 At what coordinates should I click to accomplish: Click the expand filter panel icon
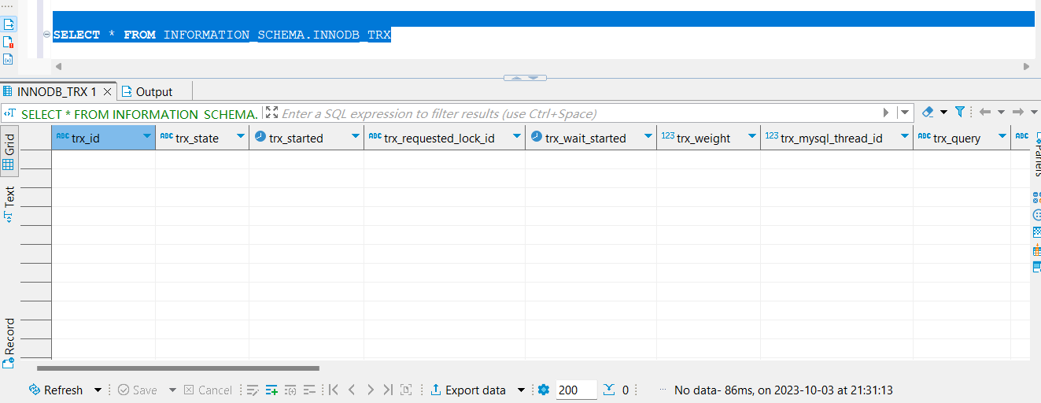(271, 113)
